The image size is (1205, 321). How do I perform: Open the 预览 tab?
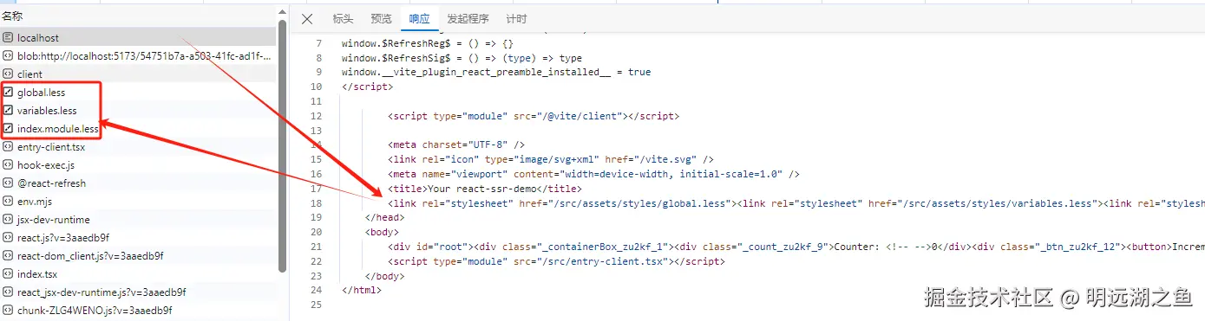click(381, 19)
